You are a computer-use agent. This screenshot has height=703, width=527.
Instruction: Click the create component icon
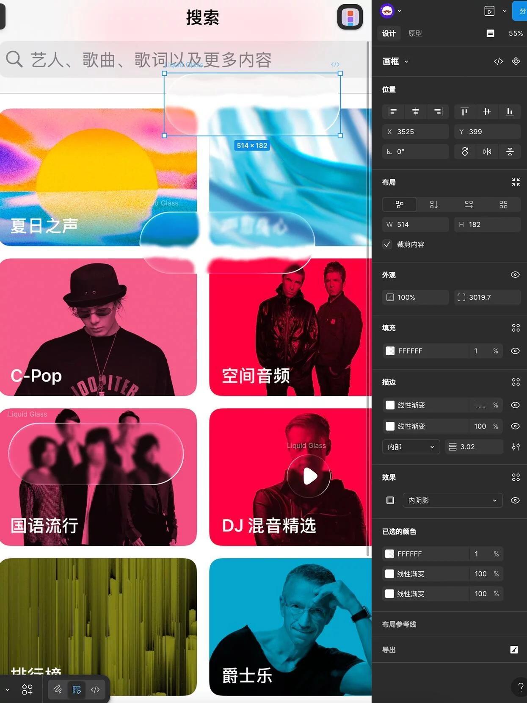[x=516, y=61]
